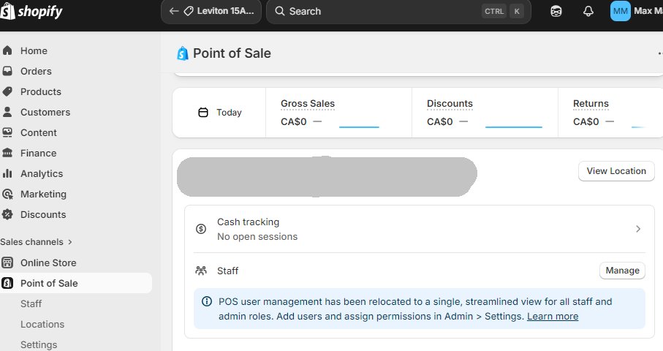Click the MM user avatar
The image size is (663, 351).
pos(620,12)
